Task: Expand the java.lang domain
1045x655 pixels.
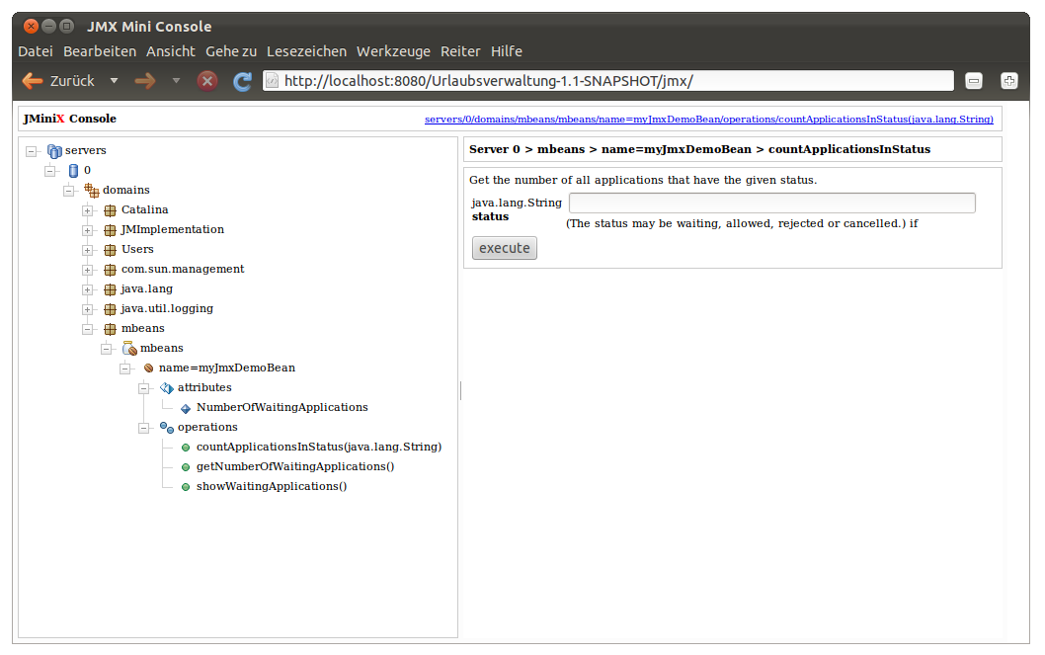Action: click(87, 289)
